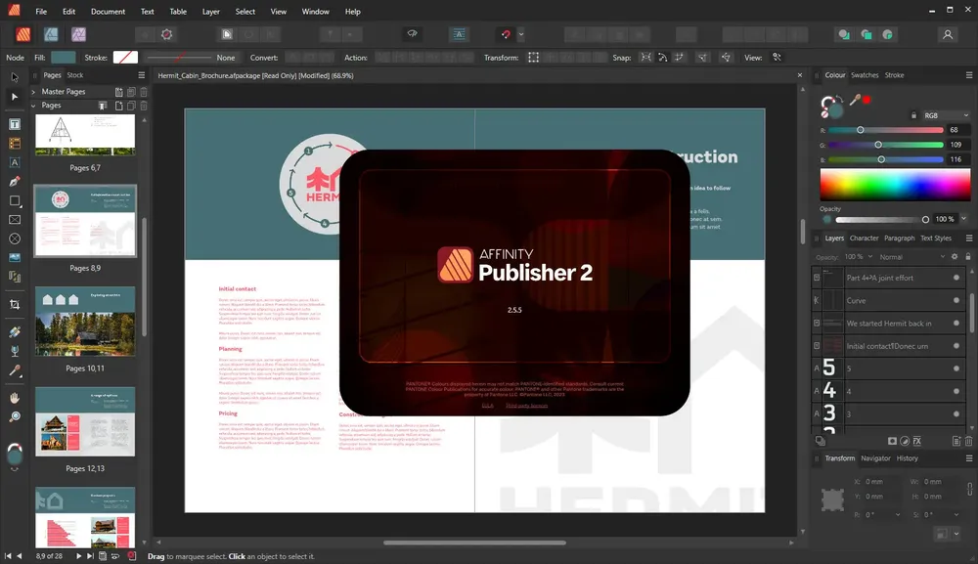Click the Third party licences link
This screenshot has width=978, height=564.
(526, 406)
